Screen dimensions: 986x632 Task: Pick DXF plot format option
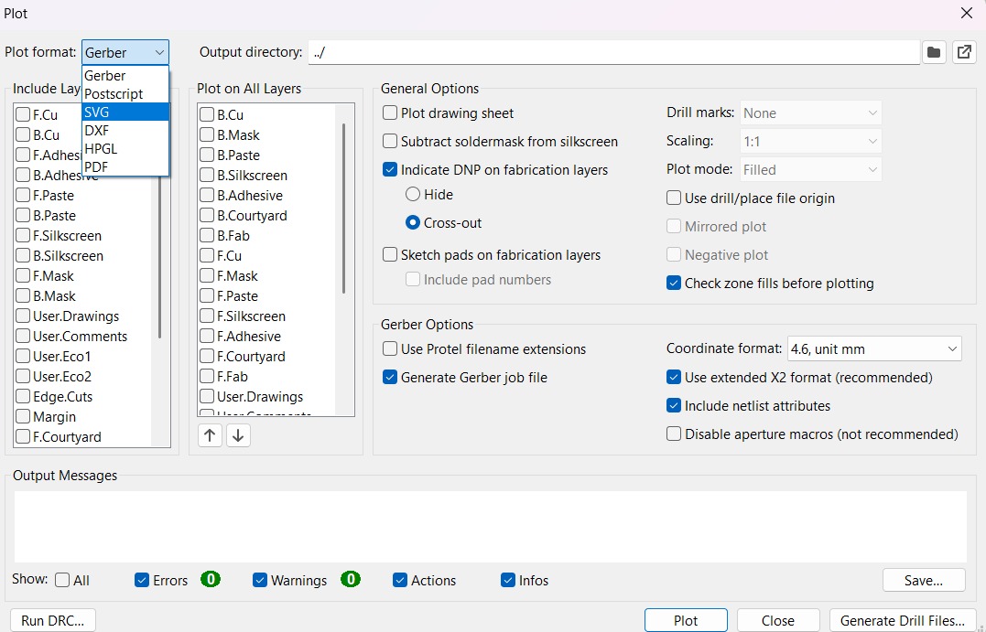[125, 130]
